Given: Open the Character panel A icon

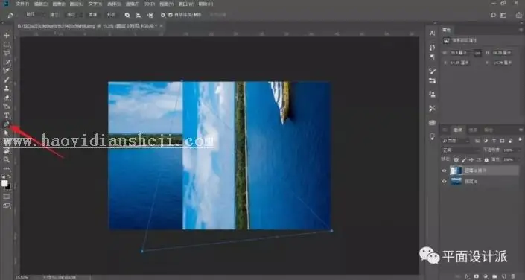Looking at the screenshot, I should coord(432,34).
